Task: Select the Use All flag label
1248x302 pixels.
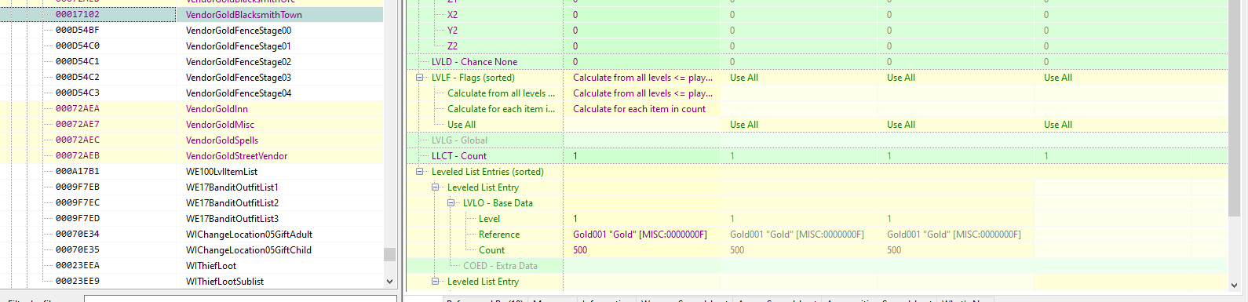Action: click(462, 125)
